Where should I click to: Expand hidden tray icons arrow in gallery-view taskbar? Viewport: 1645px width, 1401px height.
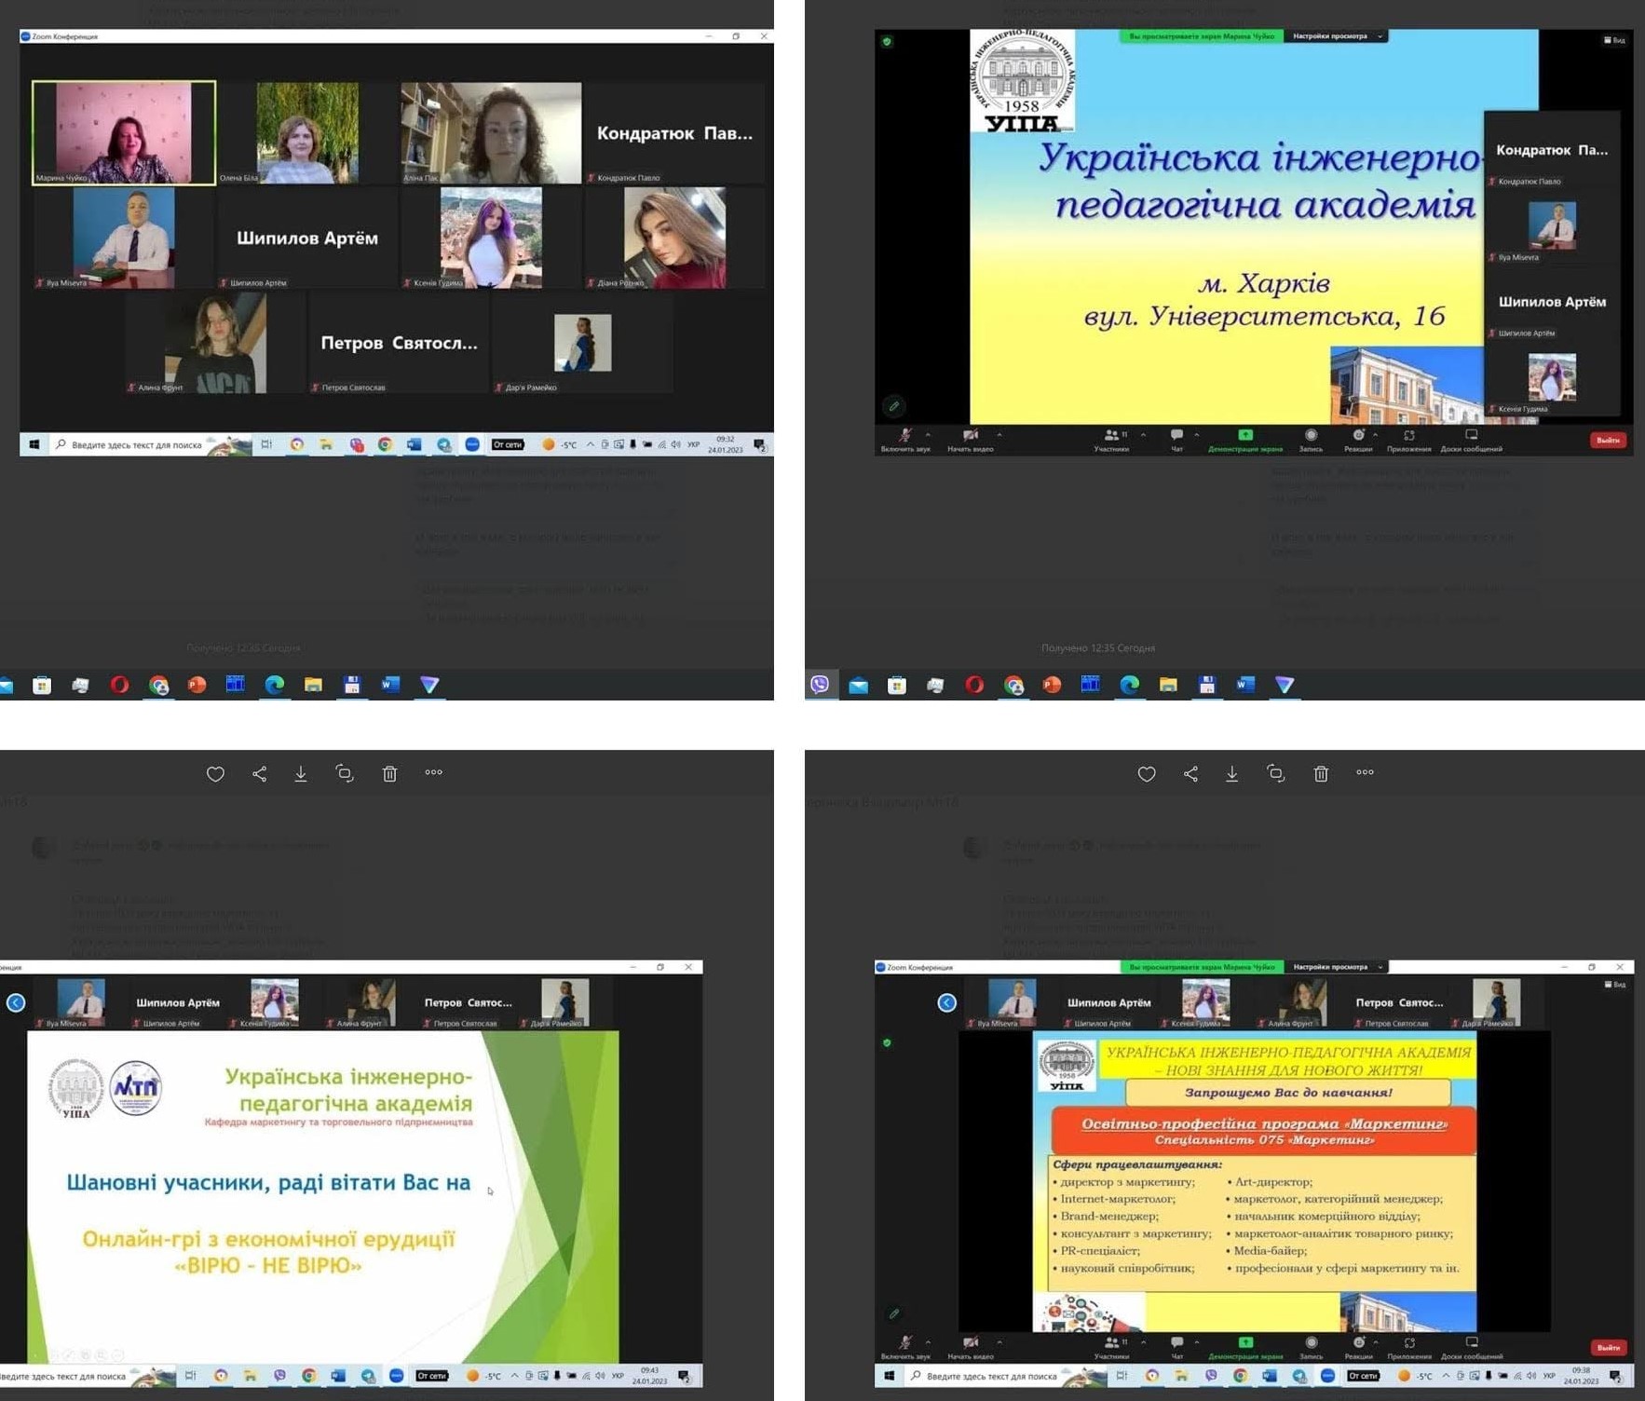590,445
